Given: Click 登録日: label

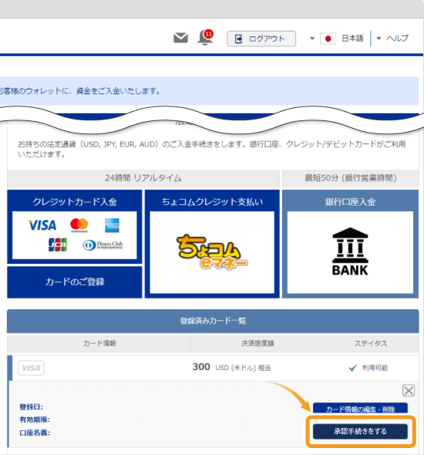Looking at the screenshot, I should [x=31, y=407].
